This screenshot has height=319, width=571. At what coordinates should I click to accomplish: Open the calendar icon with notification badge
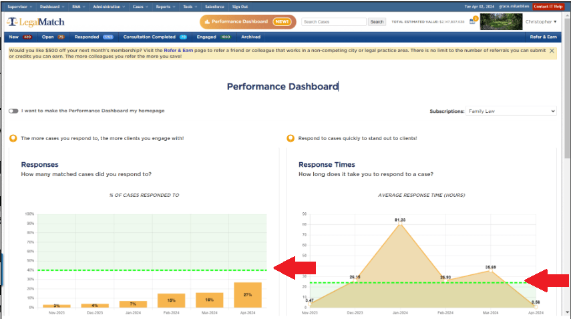(472, 21)
